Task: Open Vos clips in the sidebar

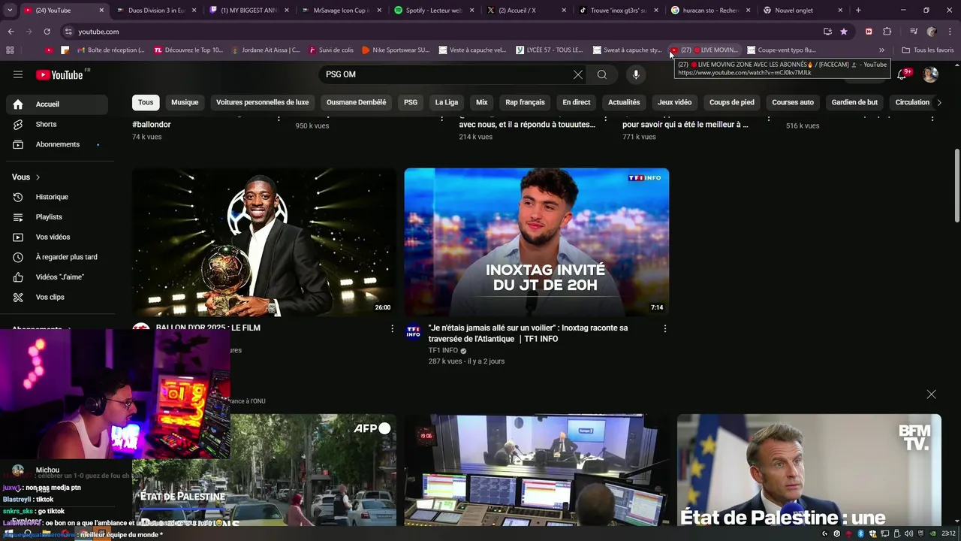Action: (x=57, y=297)
